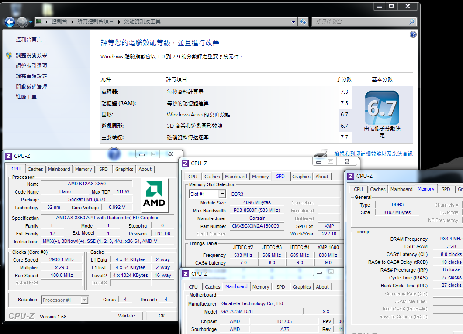Click the AMD K12A8-3850 name field
The height and width of the screenshot is (334, 463).
coord(87,184)
